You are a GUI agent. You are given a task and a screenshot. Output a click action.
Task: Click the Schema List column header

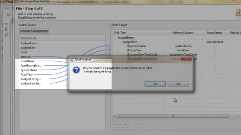coord(28,38)
